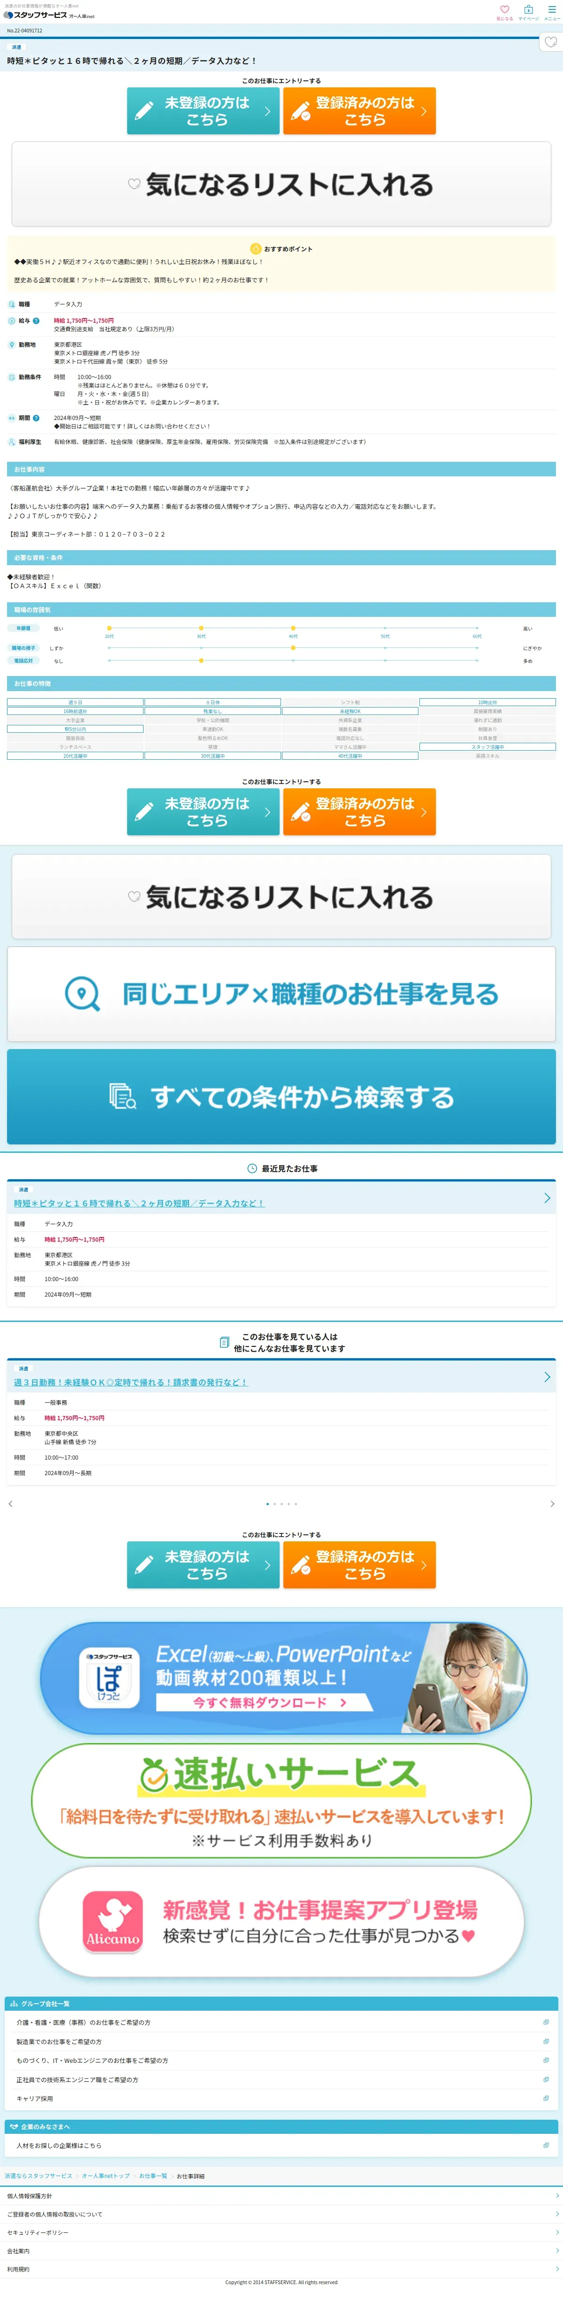Click 未登録の方はこちら below お仕事の特徴 tags
Screen dimensions: 563x2302
(x=203, y=811)
